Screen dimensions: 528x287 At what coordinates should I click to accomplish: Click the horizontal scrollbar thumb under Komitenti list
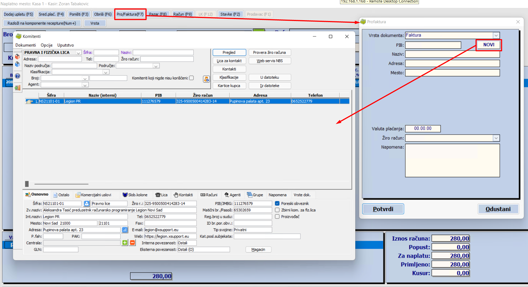click(27, 184)
